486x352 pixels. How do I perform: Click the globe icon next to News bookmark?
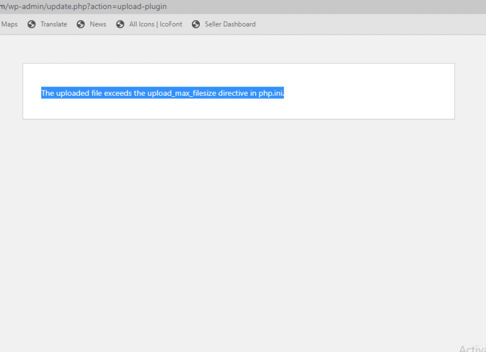click(80, 24)
